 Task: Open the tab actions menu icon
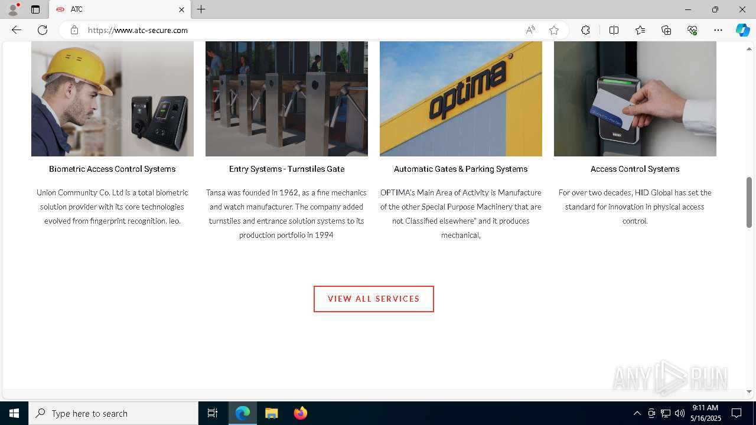[35, 9]
